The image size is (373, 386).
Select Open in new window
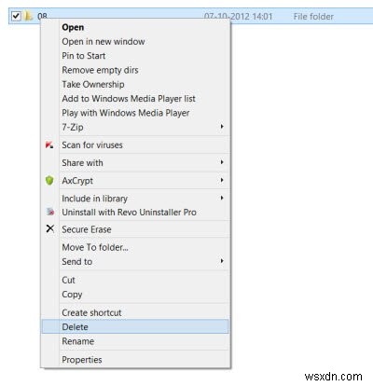[x=135, y=42]
